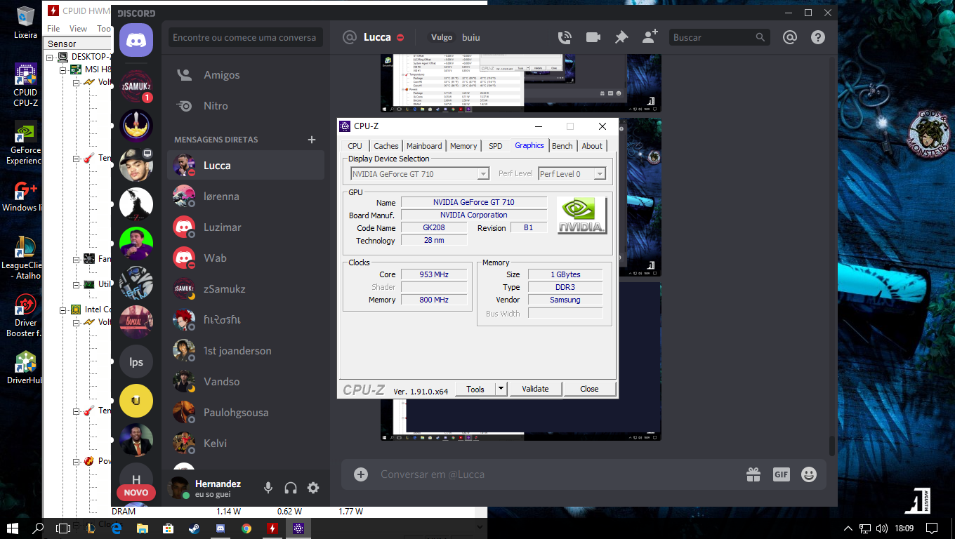
Task: Open the Perf Level dropdown
Action: [572, 174]
